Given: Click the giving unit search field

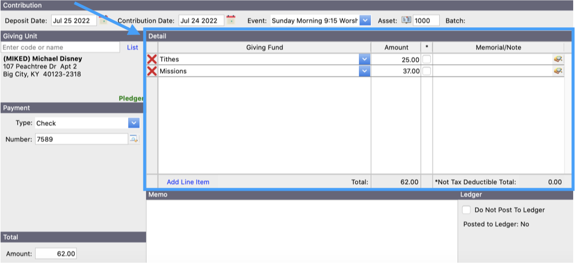Looking at the screenshot, I should (x=60, y=47).
